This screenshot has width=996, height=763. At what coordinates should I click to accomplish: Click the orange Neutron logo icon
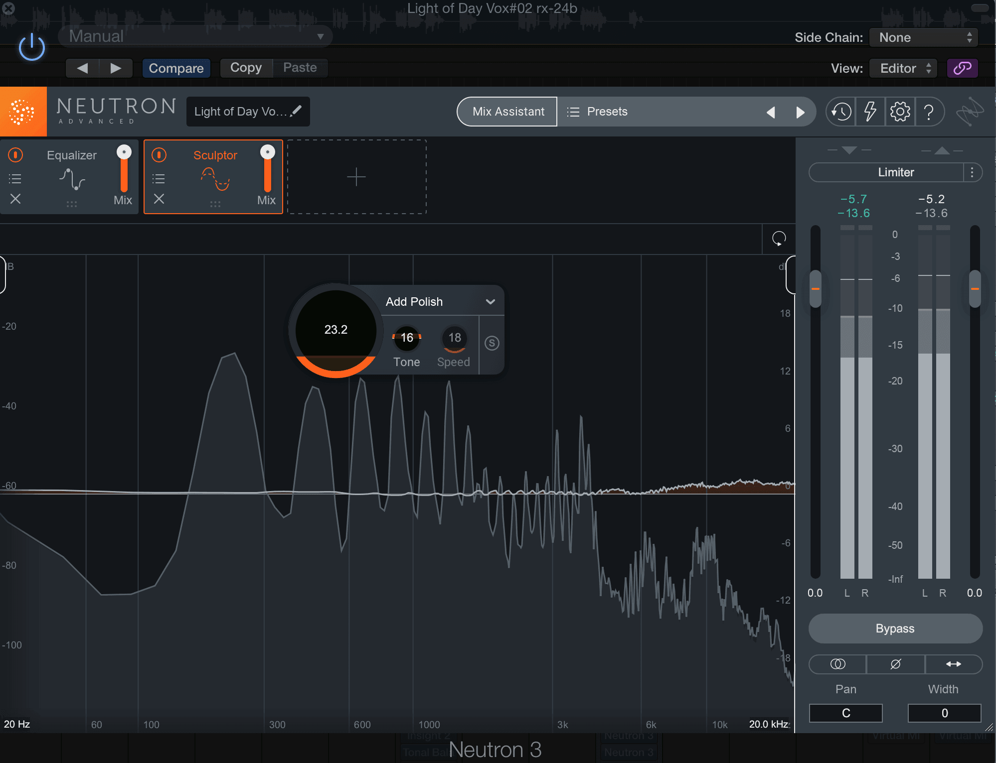[23, 112]
